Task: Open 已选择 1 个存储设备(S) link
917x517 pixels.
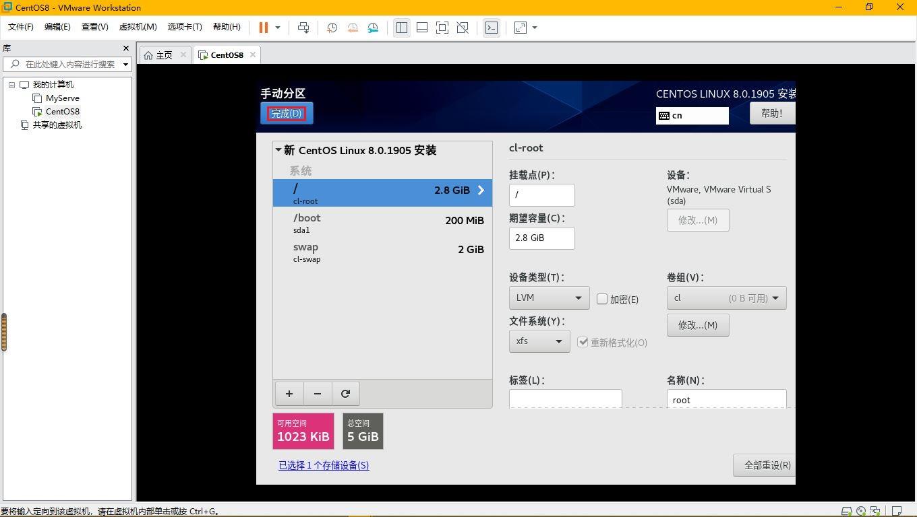Action: click(324, 465)
